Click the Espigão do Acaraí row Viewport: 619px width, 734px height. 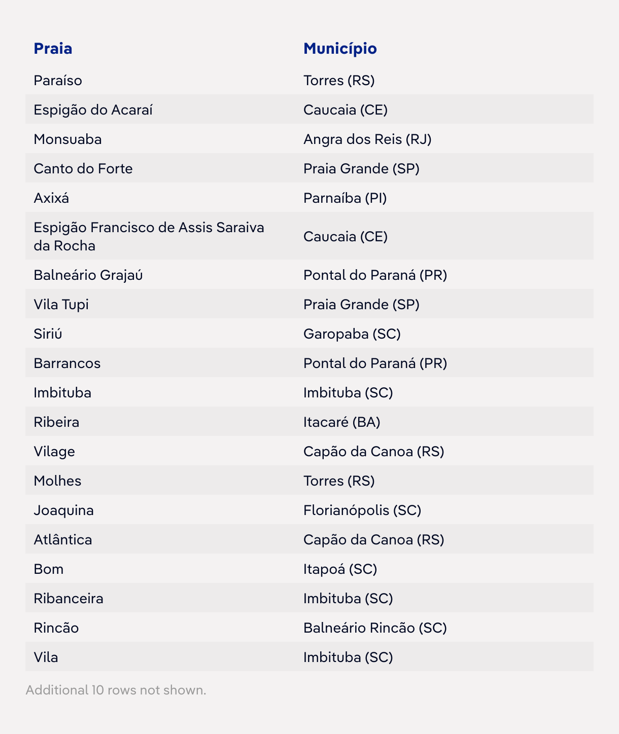93,110
